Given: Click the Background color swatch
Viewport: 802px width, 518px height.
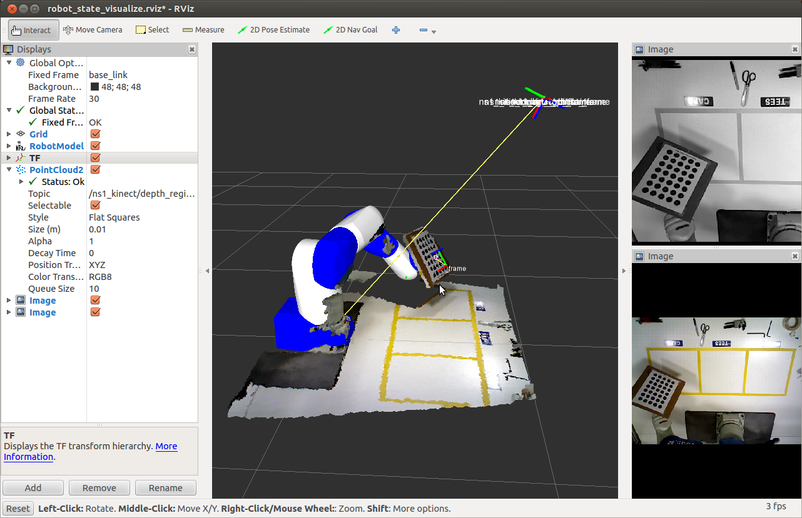Looking at the screenshot, I should (x=94, y=87).
